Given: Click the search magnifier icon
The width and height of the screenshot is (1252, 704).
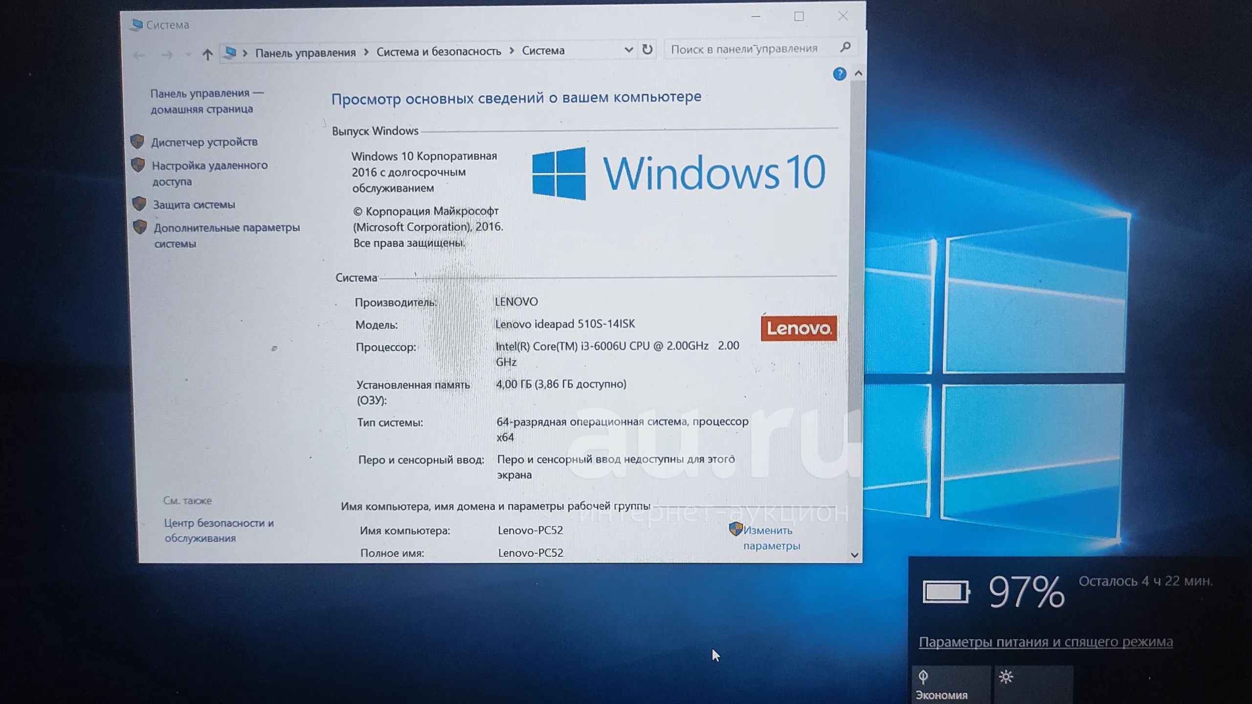Looking at the screenshot, I should (x=846, y=47).
